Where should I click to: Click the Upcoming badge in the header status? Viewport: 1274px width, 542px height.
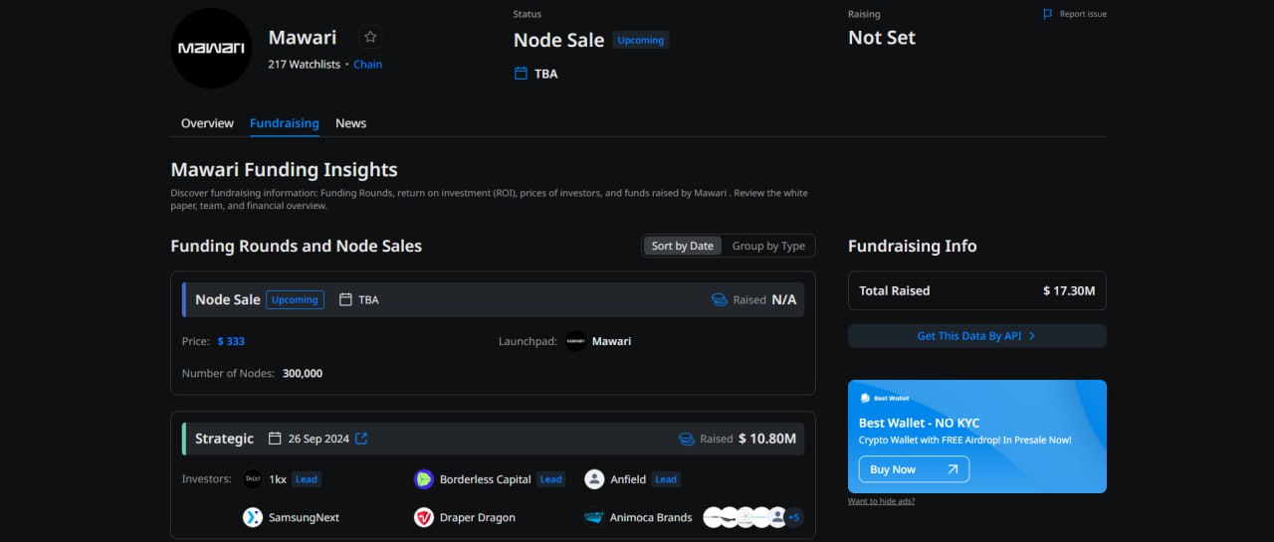(x=641, y=40)
